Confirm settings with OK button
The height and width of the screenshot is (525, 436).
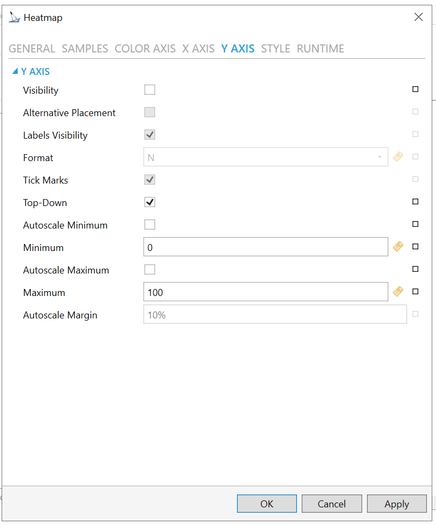pyautogui.click(x=266, y=504)
